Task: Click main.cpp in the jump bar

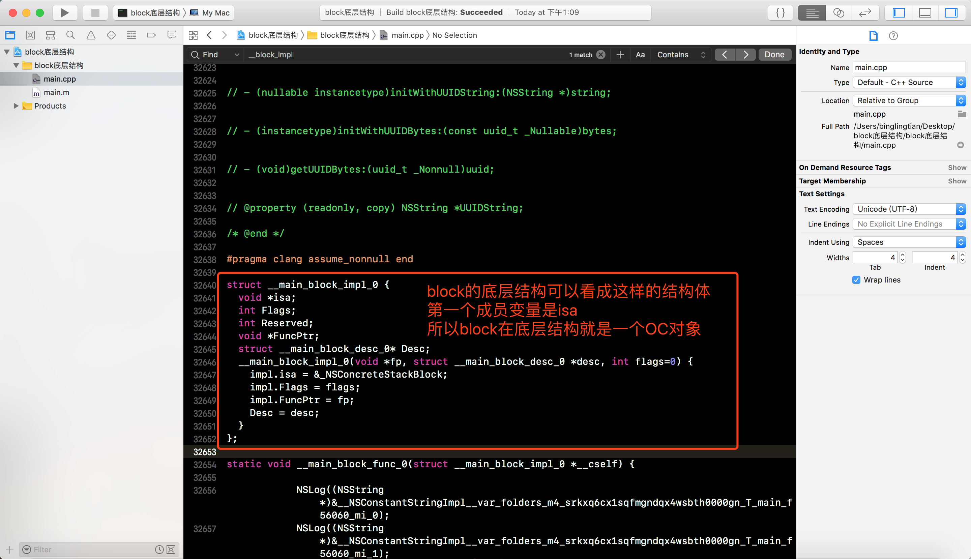Action: (407, 35)
